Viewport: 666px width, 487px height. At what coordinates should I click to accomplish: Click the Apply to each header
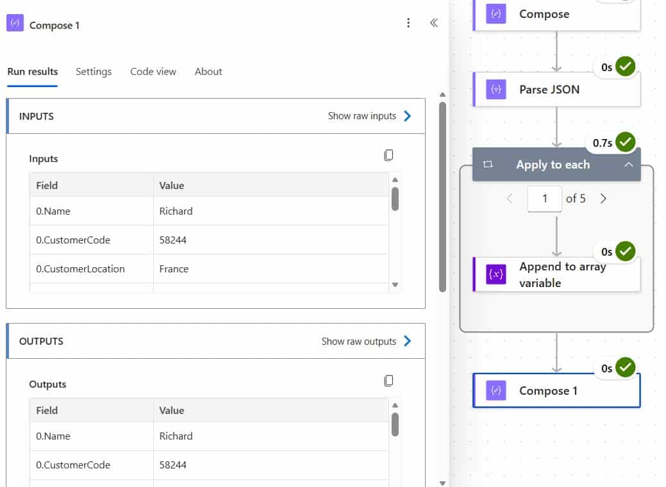[556, 164]
